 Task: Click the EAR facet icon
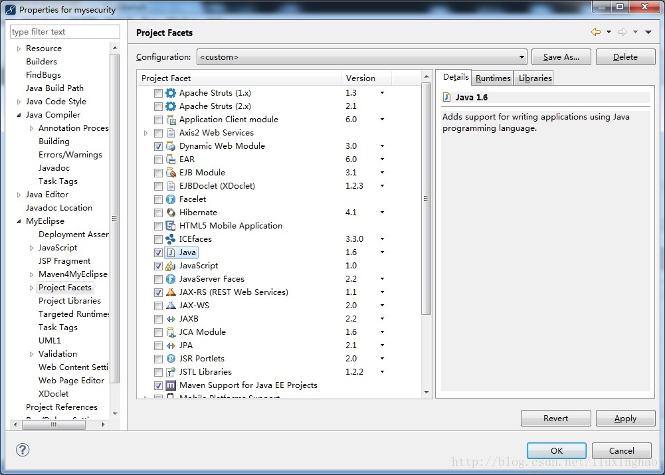[171, 159]
